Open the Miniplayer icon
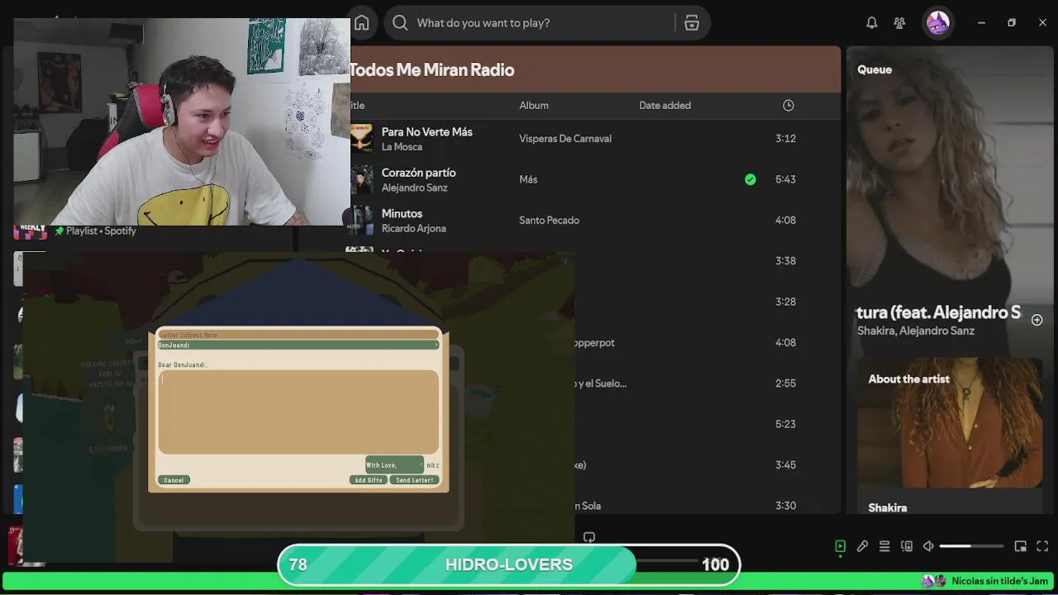The image size is (1058, 595). pos(1020,546)
